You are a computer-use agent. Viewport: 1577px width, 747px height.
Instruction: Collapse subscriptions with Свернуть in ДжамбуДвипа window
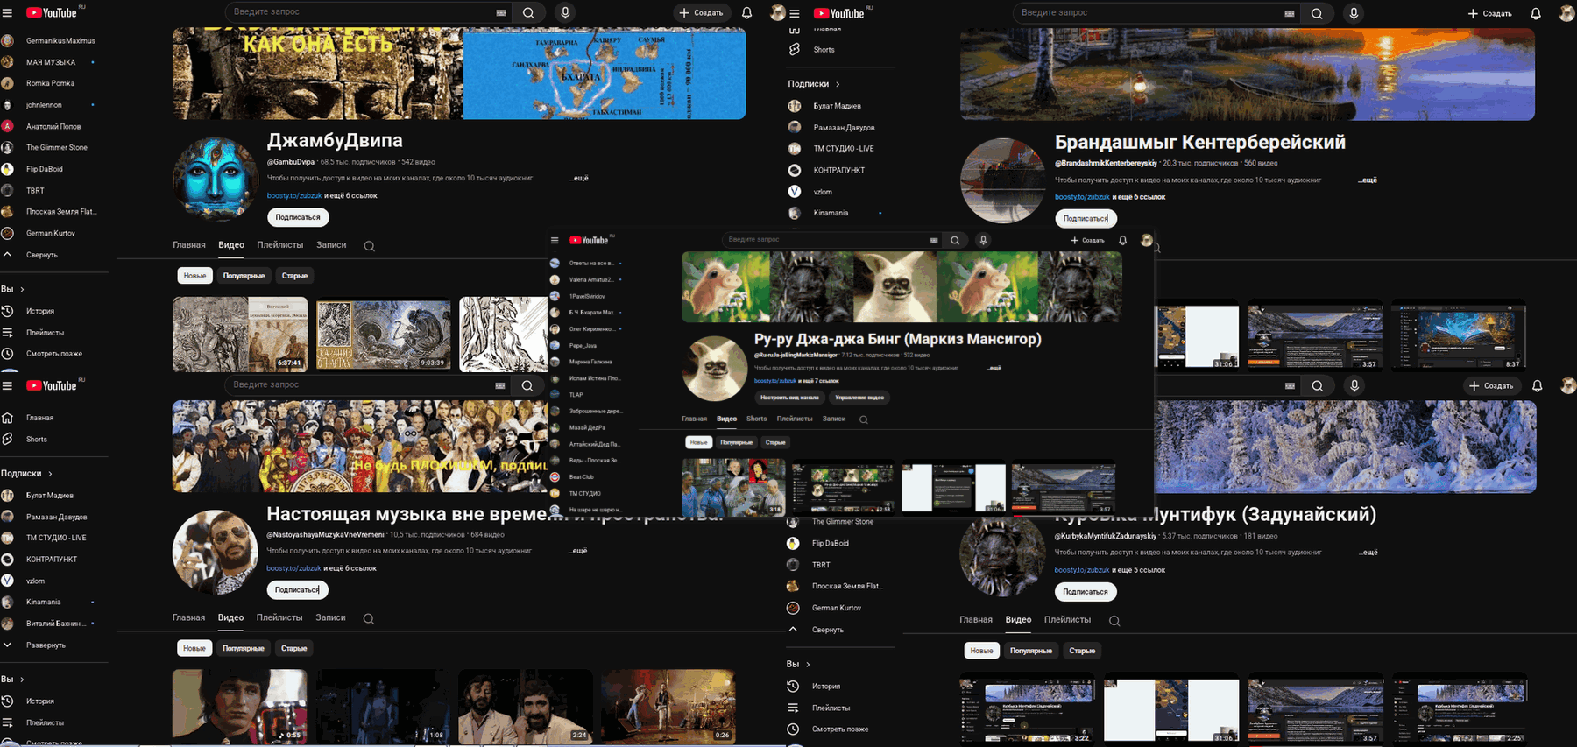[41, 255]
